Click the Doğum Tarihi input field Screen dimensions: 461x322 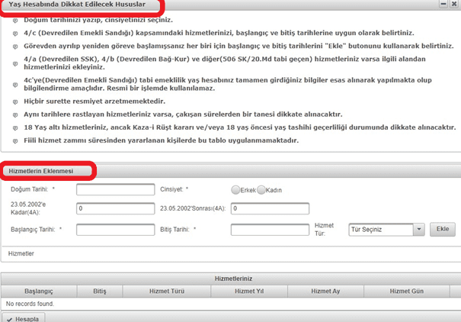(x=116, y=189)
